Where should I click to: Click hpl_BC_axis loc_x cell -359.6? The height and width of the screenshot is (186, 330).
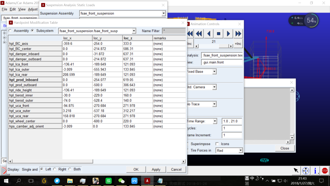[77, 44]
